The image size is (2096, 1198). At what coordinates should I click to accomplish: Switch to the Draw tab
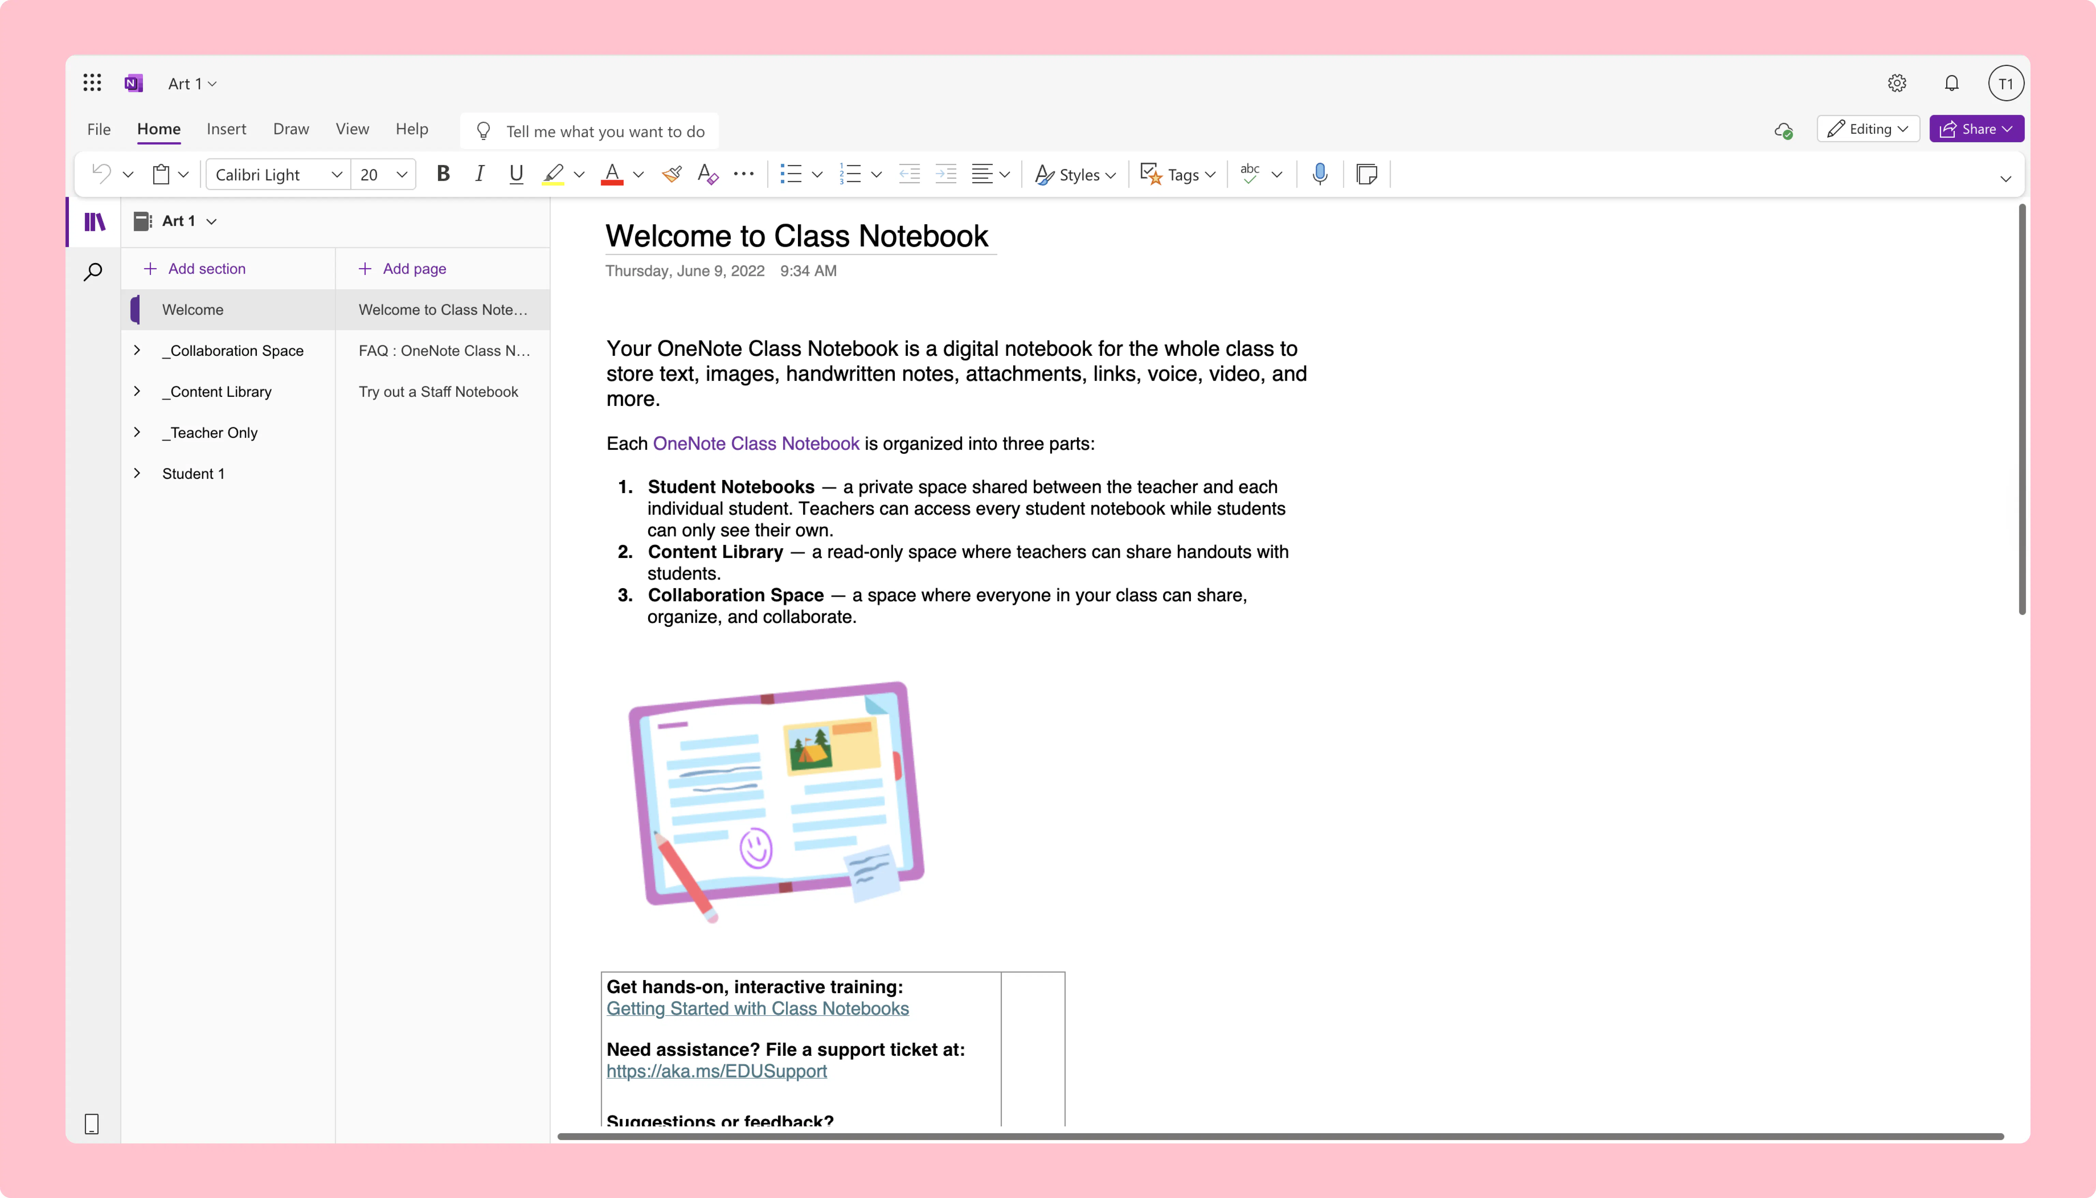[291, 129]
